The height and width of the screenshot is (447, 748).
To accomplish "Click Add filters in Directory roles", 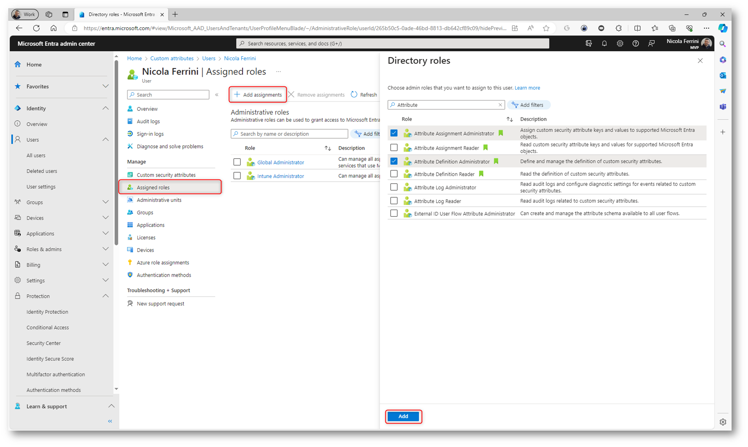I will 528,105.
